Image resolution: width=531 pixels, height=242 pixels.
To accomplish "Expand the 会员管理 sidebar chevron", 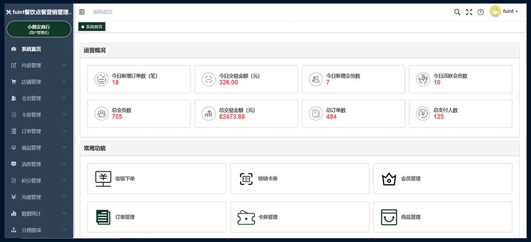I will tap(65, 98).
